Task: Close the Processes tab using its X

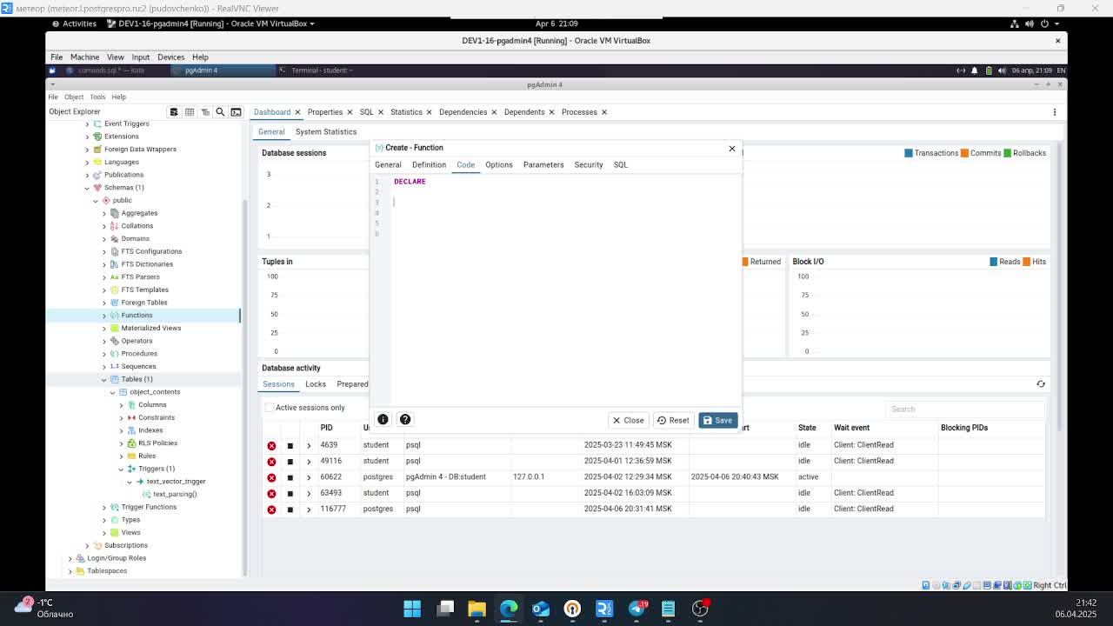Action: [604, 112]
